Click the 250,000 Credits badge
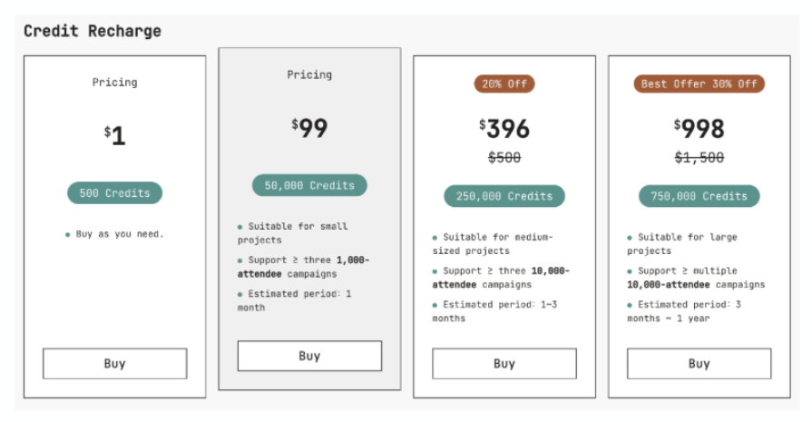 click(504, 196)
